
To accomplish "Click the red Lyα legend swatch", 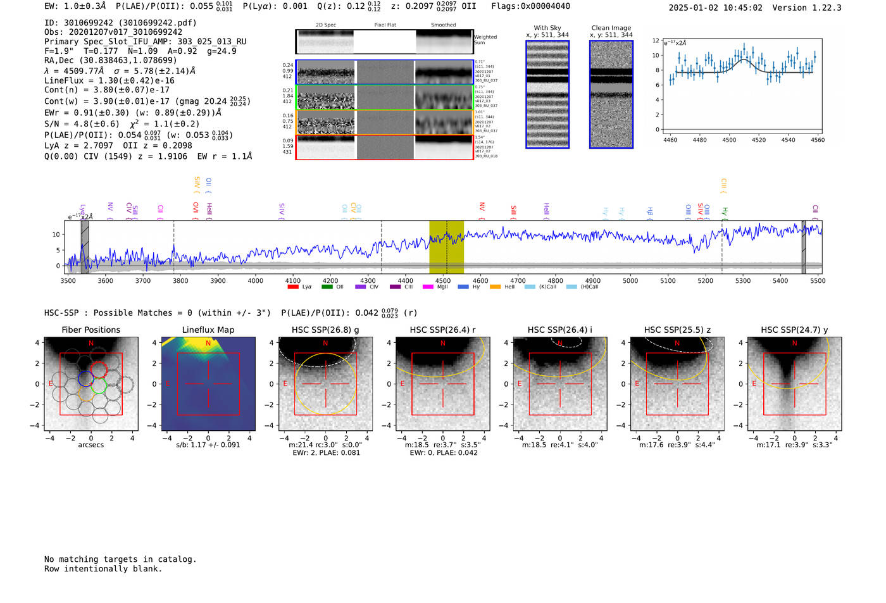I will click(293, 287).
